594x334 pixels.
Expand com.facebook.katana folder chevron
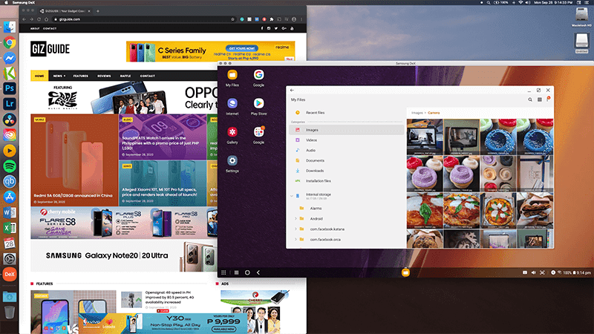[296, 229]
